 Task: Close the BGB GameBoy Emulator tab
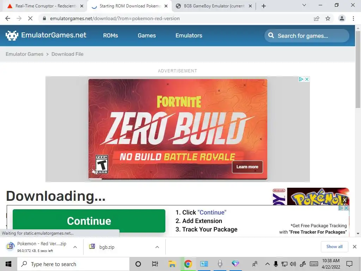[x=250, y=6]
